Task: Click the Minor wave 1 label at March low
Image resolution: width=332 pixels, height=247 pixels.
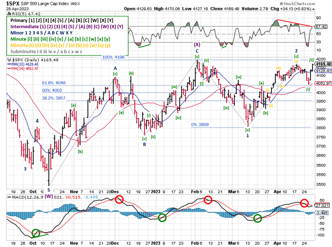Action: [248, 136]
